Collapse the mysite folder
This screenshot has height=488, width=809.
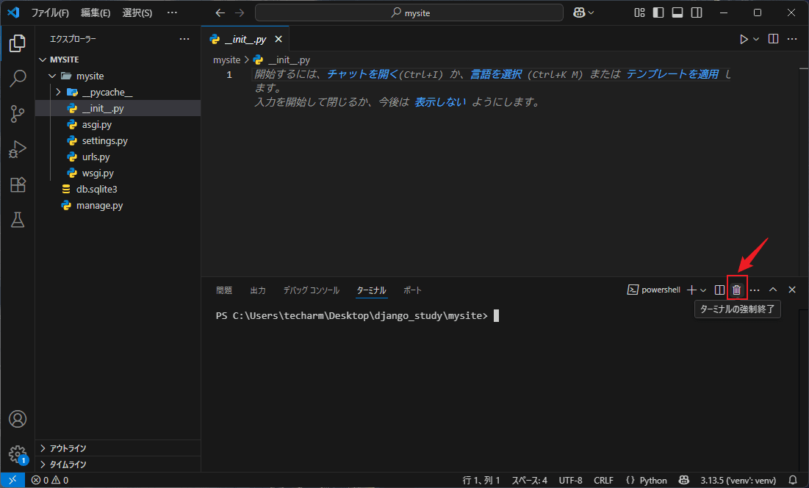point(118,76)
